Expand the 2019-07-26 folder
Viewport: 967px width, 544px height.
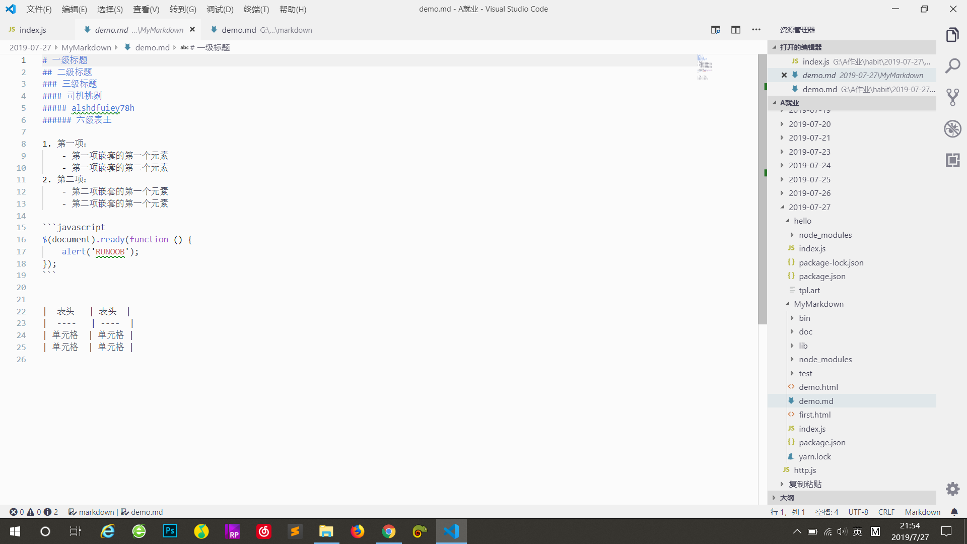click(x=809, y=193)
